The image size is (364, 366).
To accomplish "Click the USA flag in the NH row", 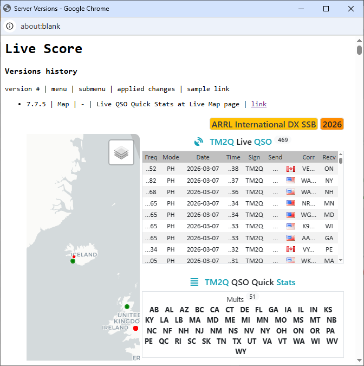I will tap(291, 192).
